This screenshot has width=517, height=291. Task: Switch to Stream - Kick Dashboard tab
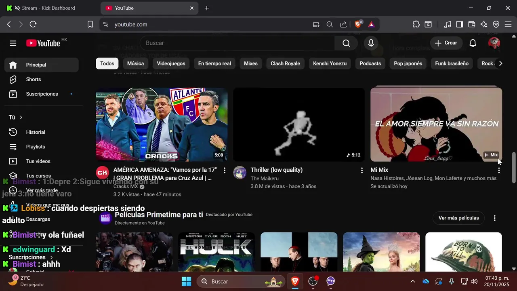[48, 8]
